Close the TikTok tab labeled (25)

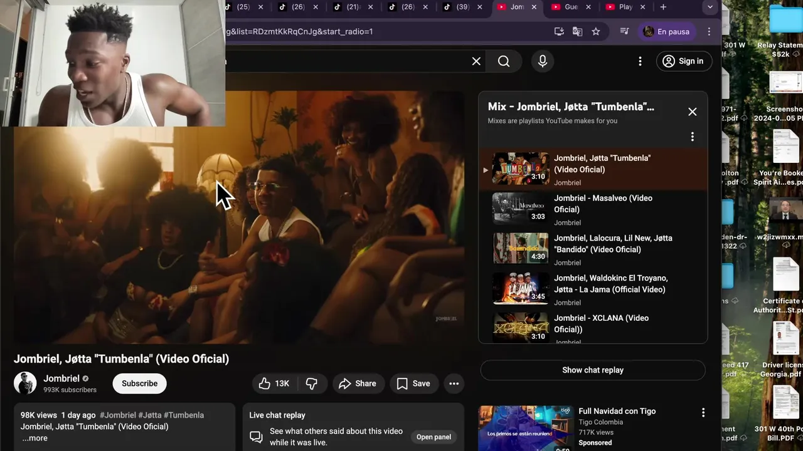click(262, 7)
